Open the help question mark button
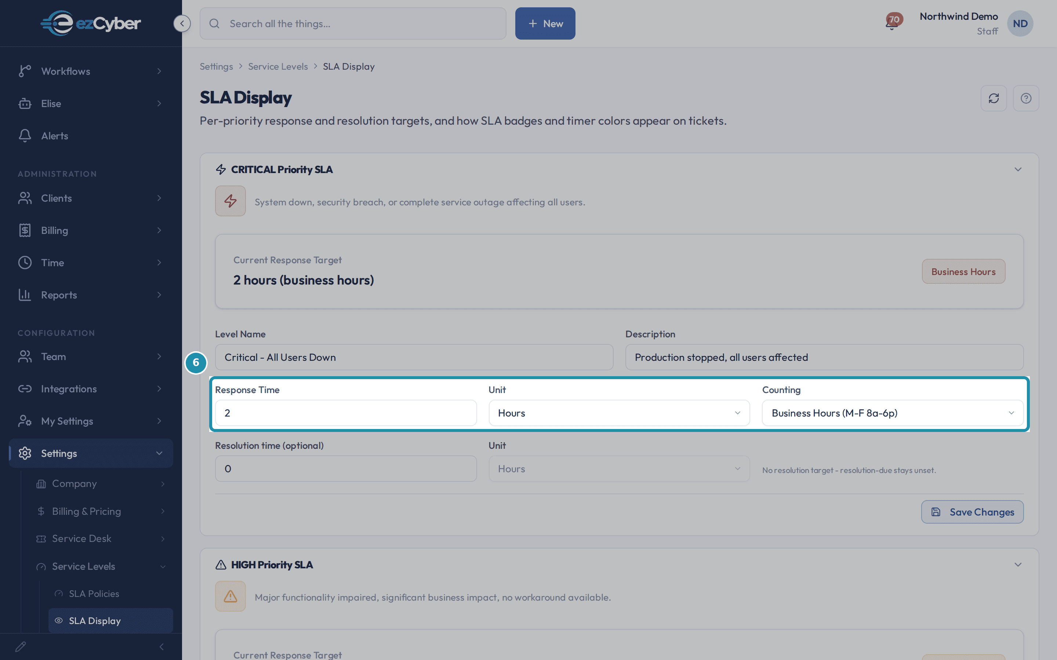 coord(1026,98)
